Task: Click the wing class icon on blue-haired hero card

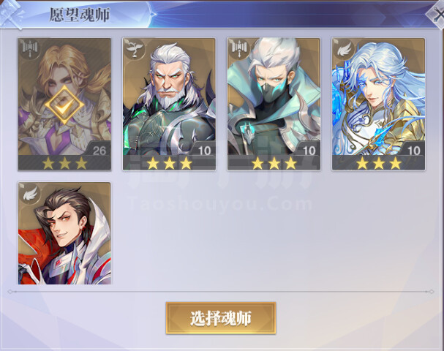Action: pyautogui.click(x=344, y=49)
